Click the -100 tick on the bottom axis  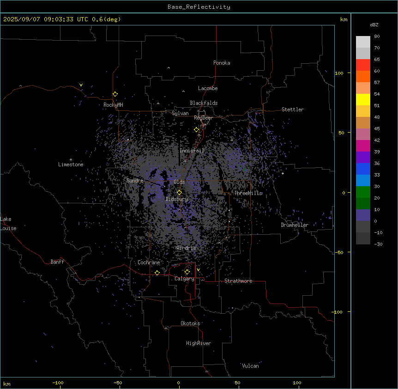tap(58, 383)
